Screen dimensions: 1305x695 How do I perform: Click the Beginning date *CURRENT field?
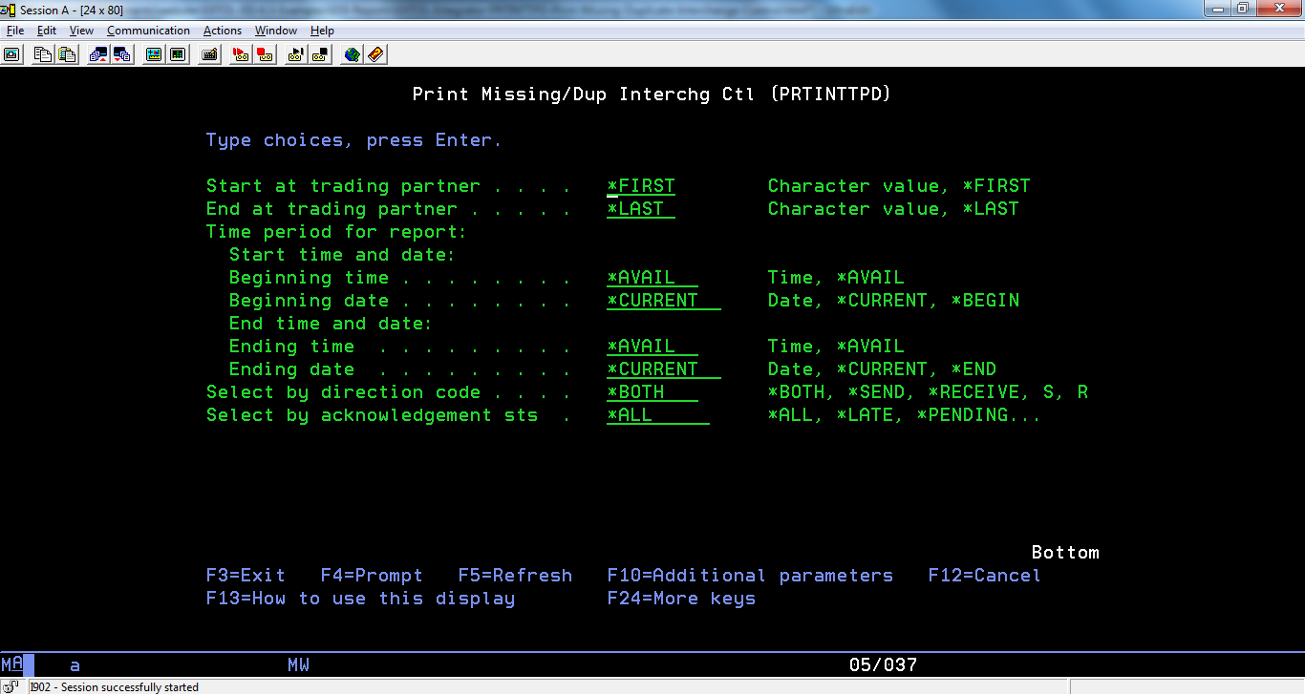tap(664, 301)
